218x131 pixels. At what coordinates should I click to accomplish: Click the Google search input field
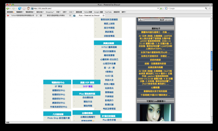pyautogui.click(x=187, y=9)
